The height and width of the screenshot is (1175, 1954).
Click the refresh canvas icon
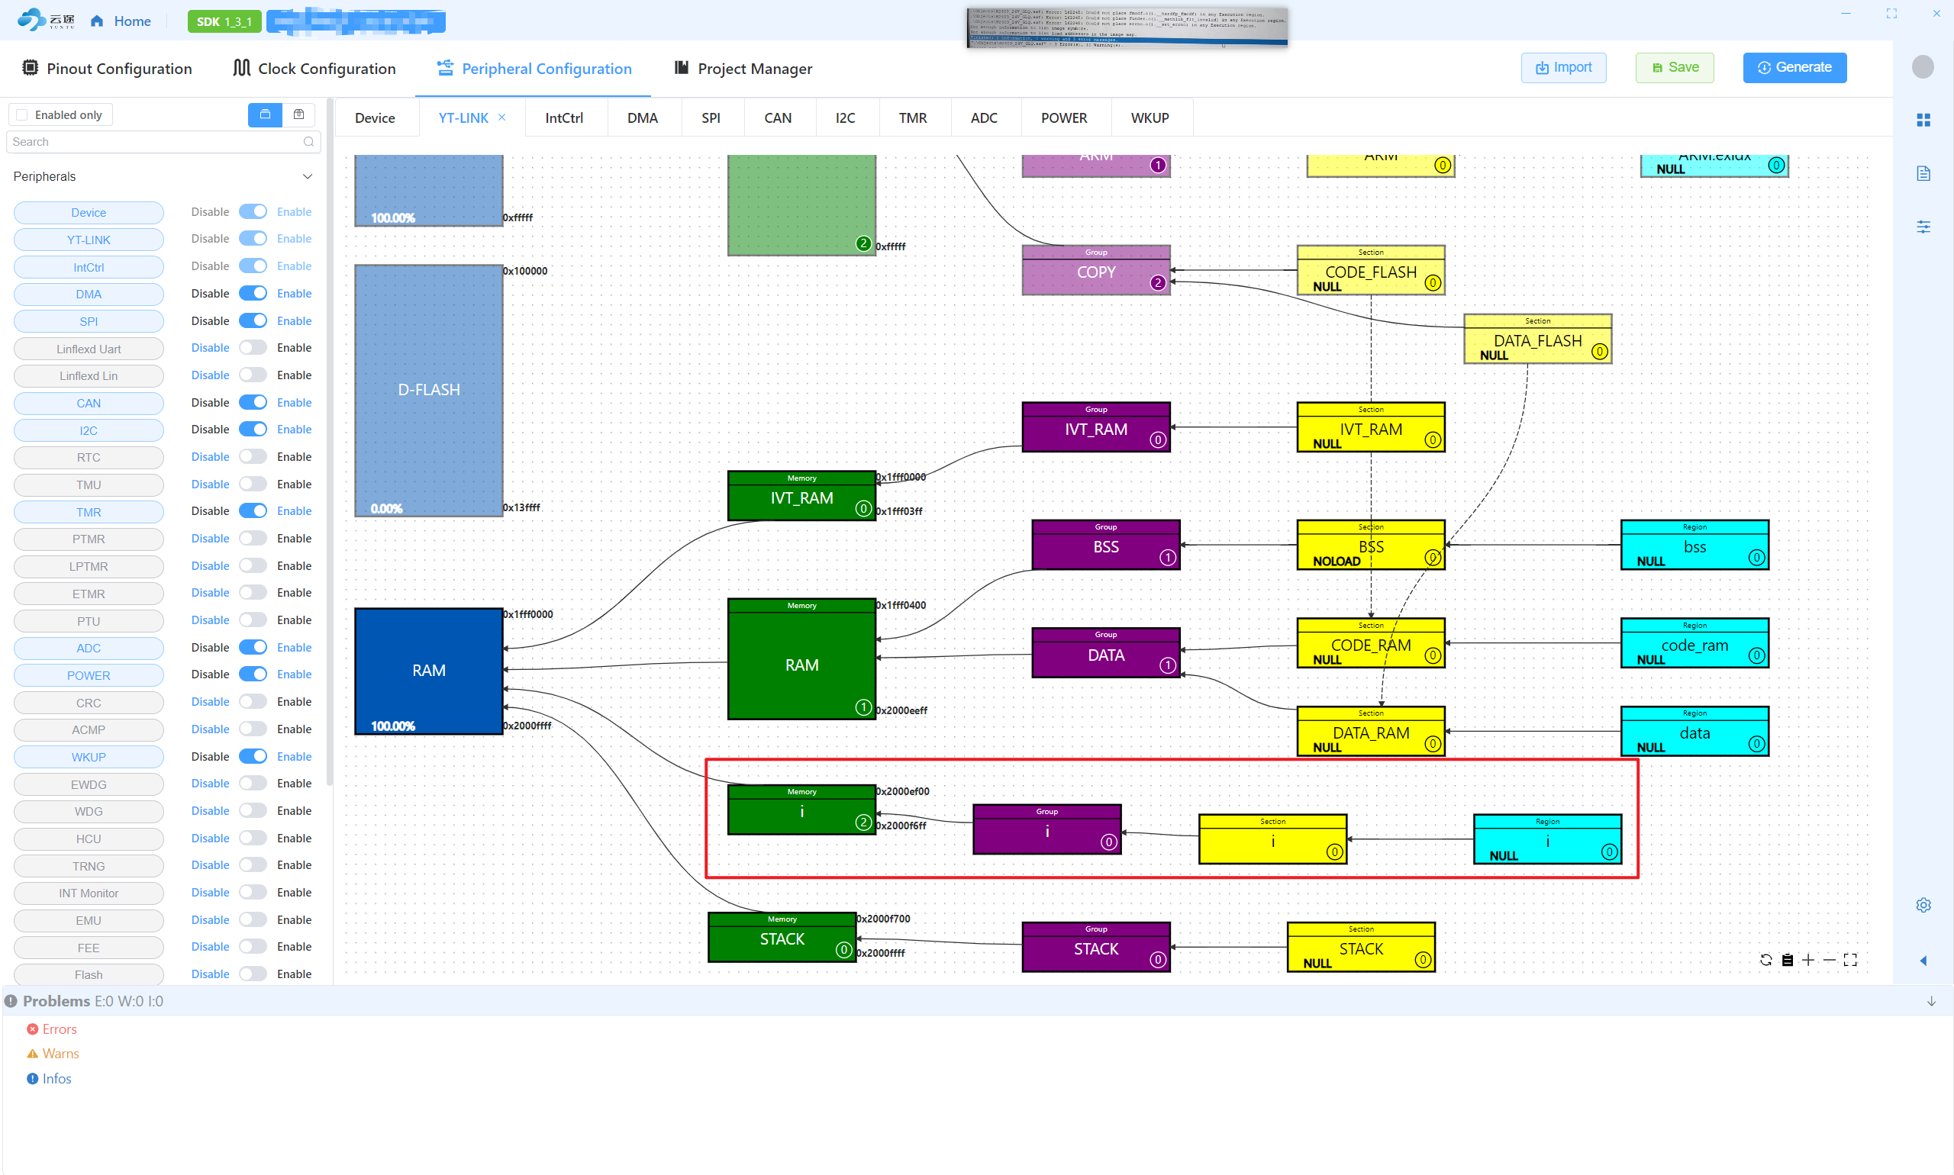[x=1765, y=960]
